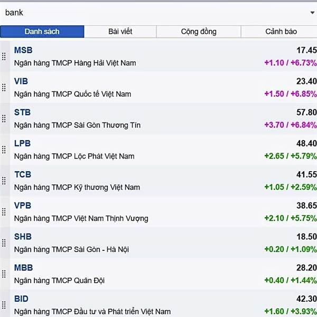Click VIB change +1.50 / +6.85%
The width and height of the screenshot is (317, 317).
point(291,94)
